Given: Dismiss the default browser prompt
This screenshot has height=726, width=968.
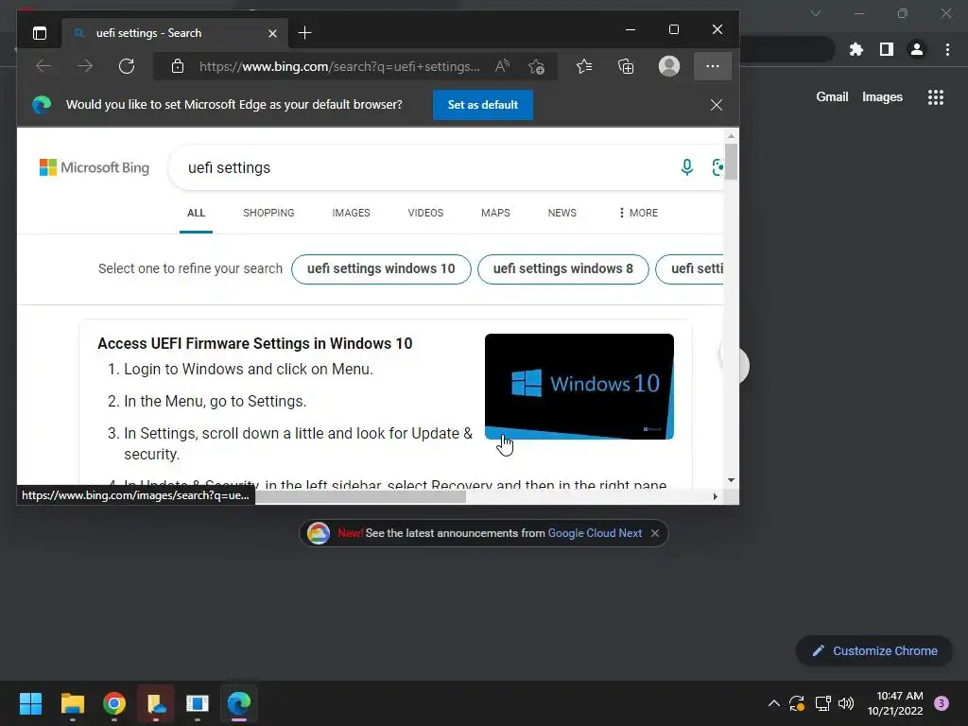Looking at the screenshot, I should [717, 105].
